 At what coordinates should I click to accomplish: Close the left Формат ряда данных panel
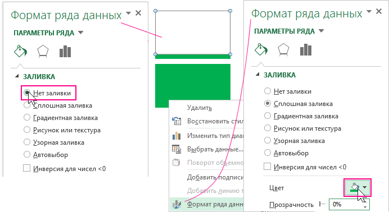(138, 13)
